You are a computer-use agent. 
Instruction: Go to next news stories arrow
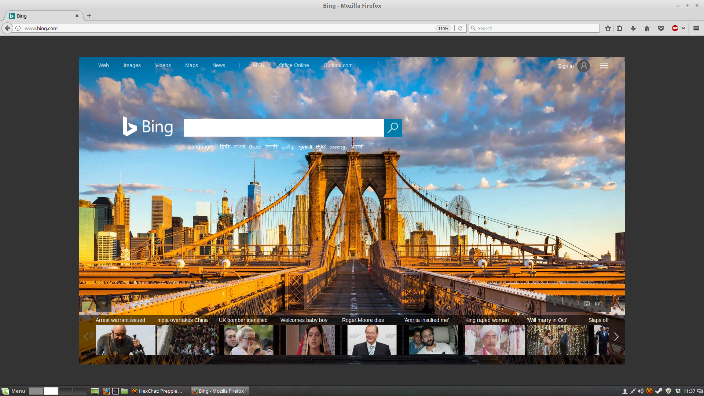tap(616, 337)
